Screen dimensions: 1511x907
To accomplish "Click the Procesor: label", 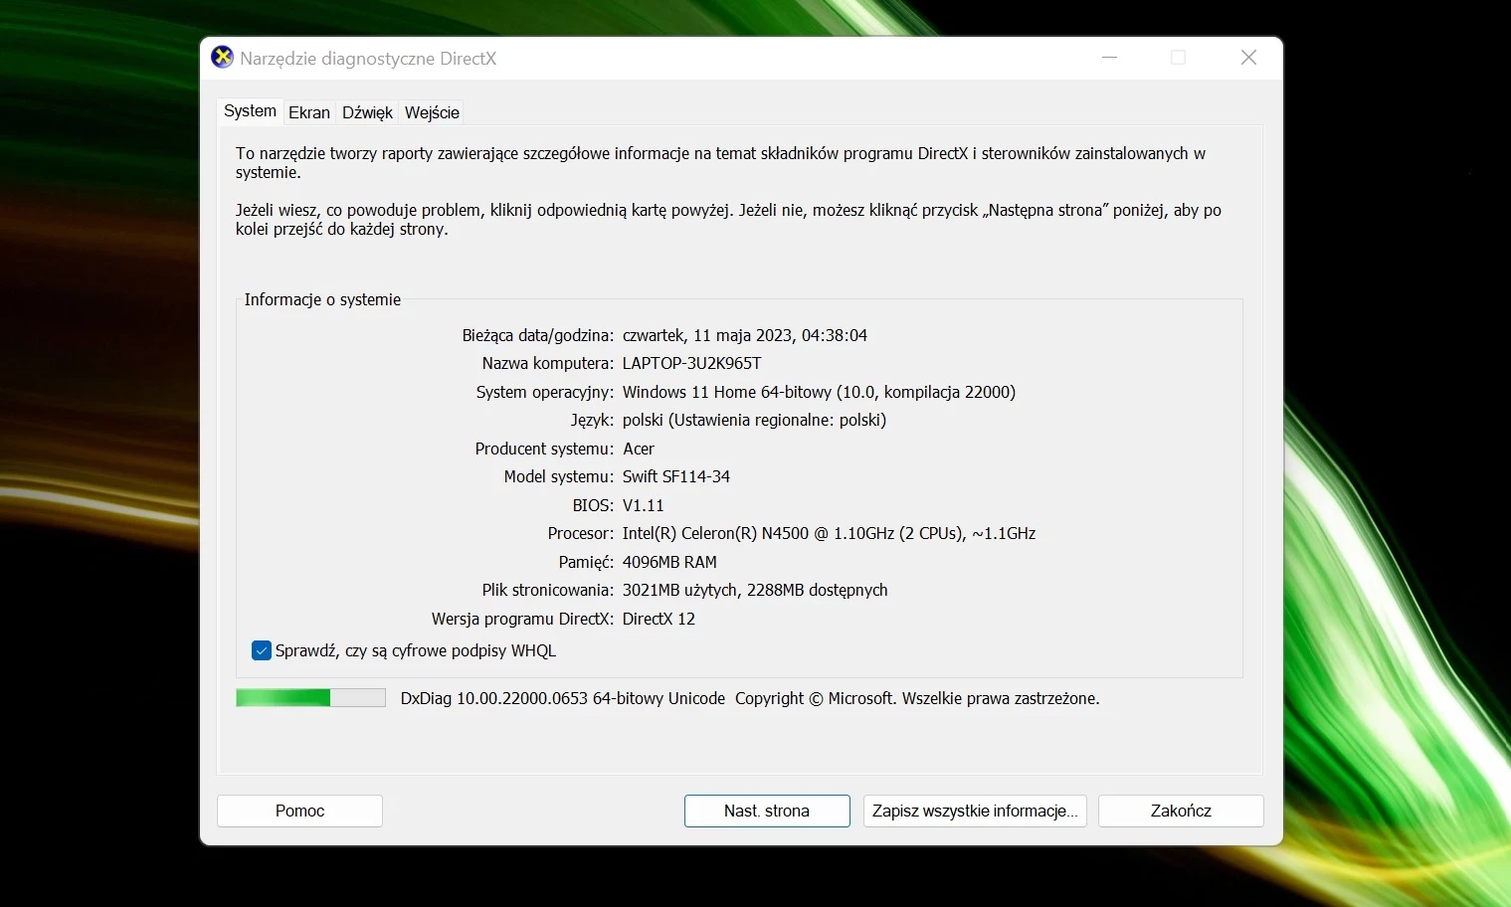I will coord(581,533).
